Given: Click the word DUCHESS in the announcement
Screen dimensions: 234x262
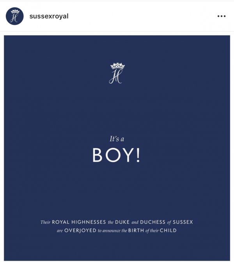Looking at the screenshot, I should coord(152,222).
